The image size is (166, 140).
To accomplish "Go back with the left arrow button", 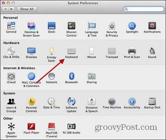I will [5, 9].
